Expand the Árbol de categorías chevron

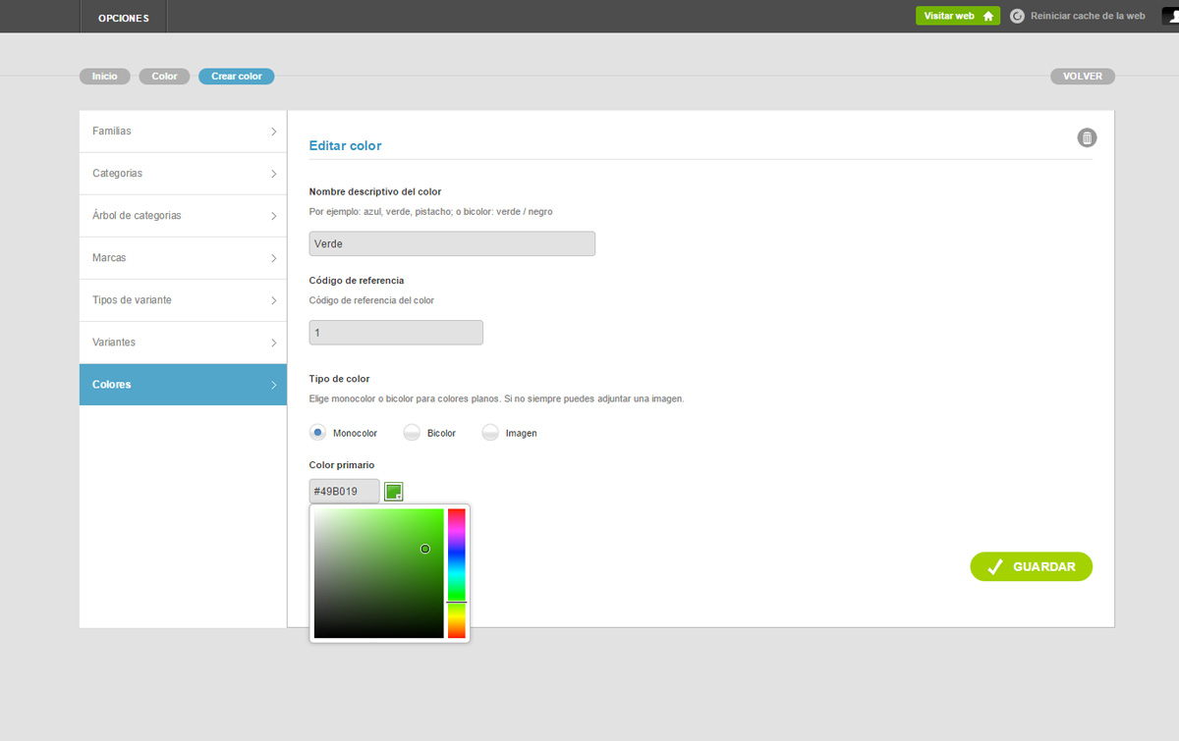coord(273,216)
